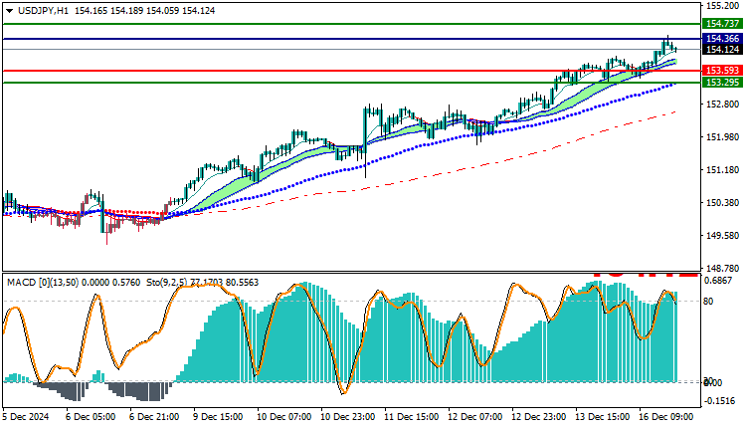Open the USDJPY chart dropdown triangle
Viewport: 746px width, 428px height.
point(10,11)
